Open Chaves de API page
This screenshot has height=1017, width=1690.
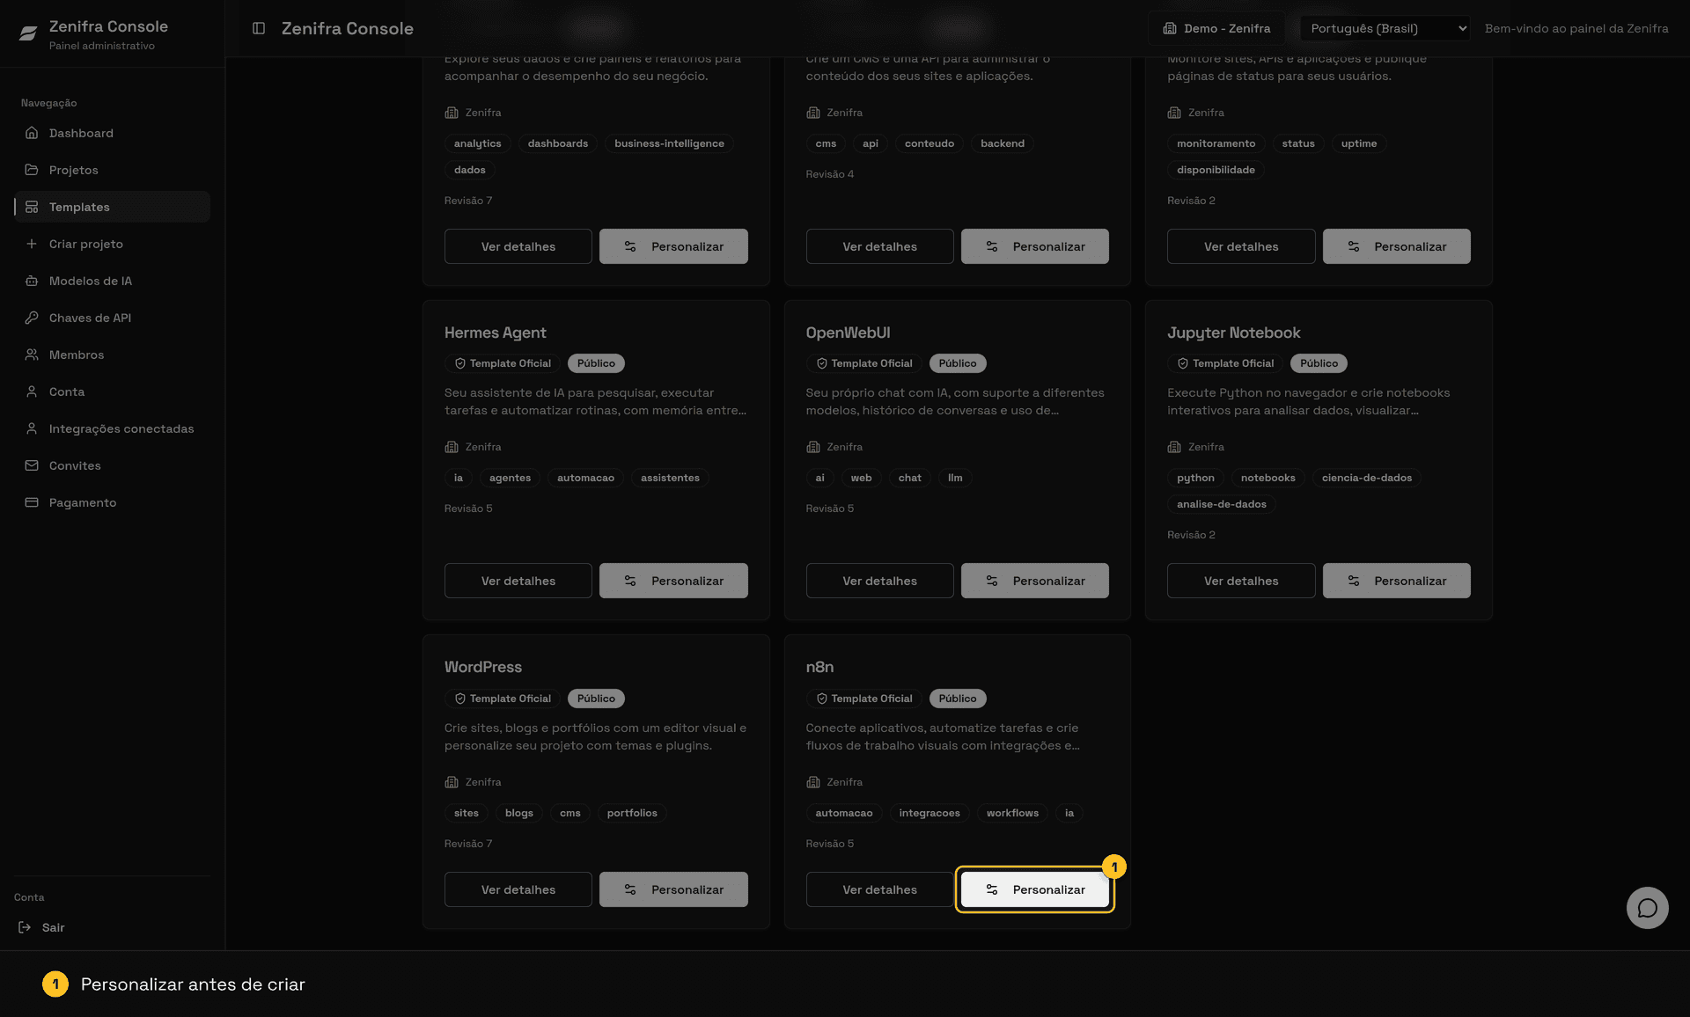pos(112,318)
